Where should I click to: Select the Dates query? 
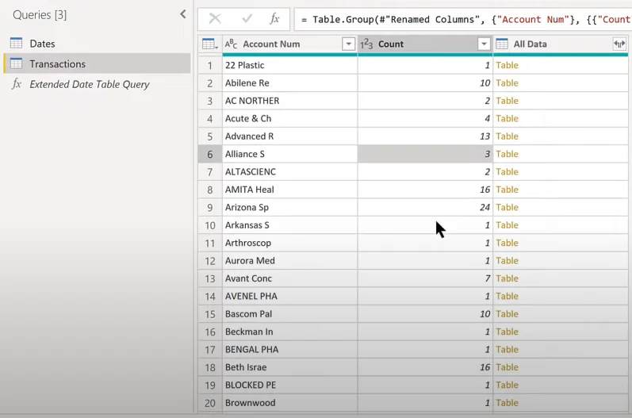97,44
